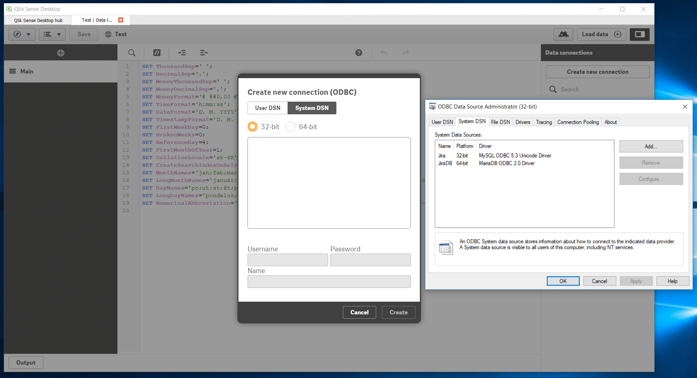Viewport: 697px width, 378px height.
Task: Close the Test Data load editor tab
Action: (121, 20)
